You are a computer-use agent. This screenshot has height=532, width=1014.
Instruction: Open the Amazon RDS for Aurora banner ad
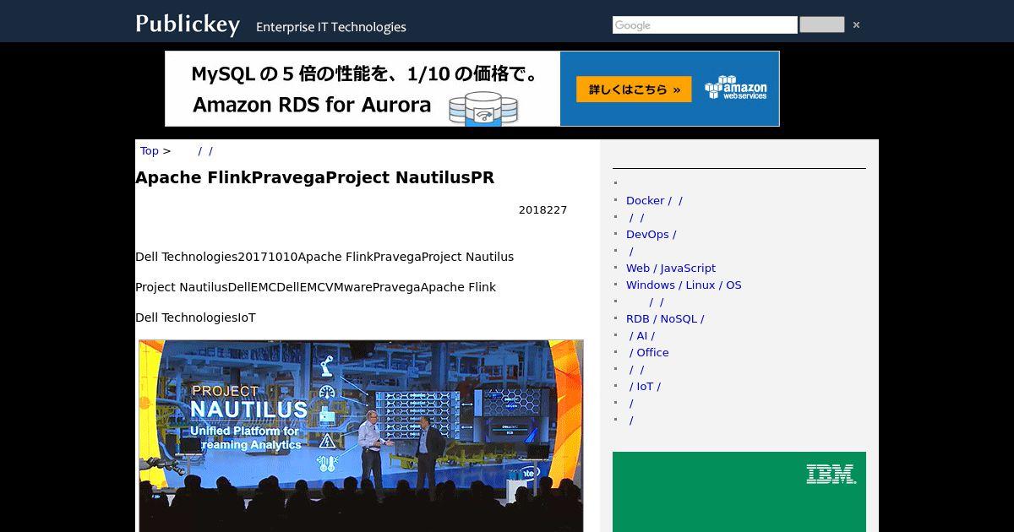pos(472,89)
